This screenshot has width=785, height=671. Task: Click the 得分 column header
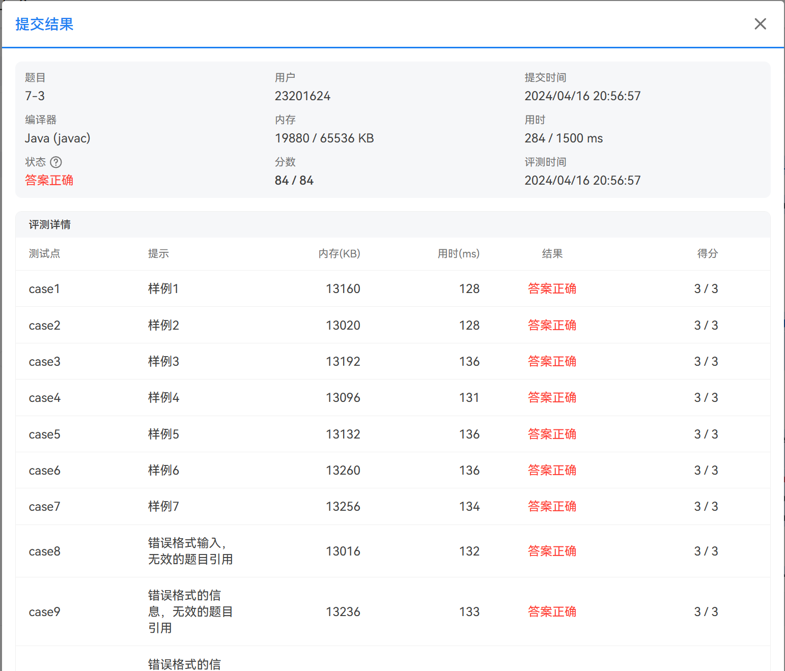coord(707,254)
